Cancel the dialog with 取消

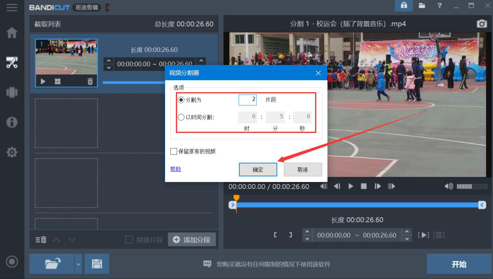[x=303, y=170]
